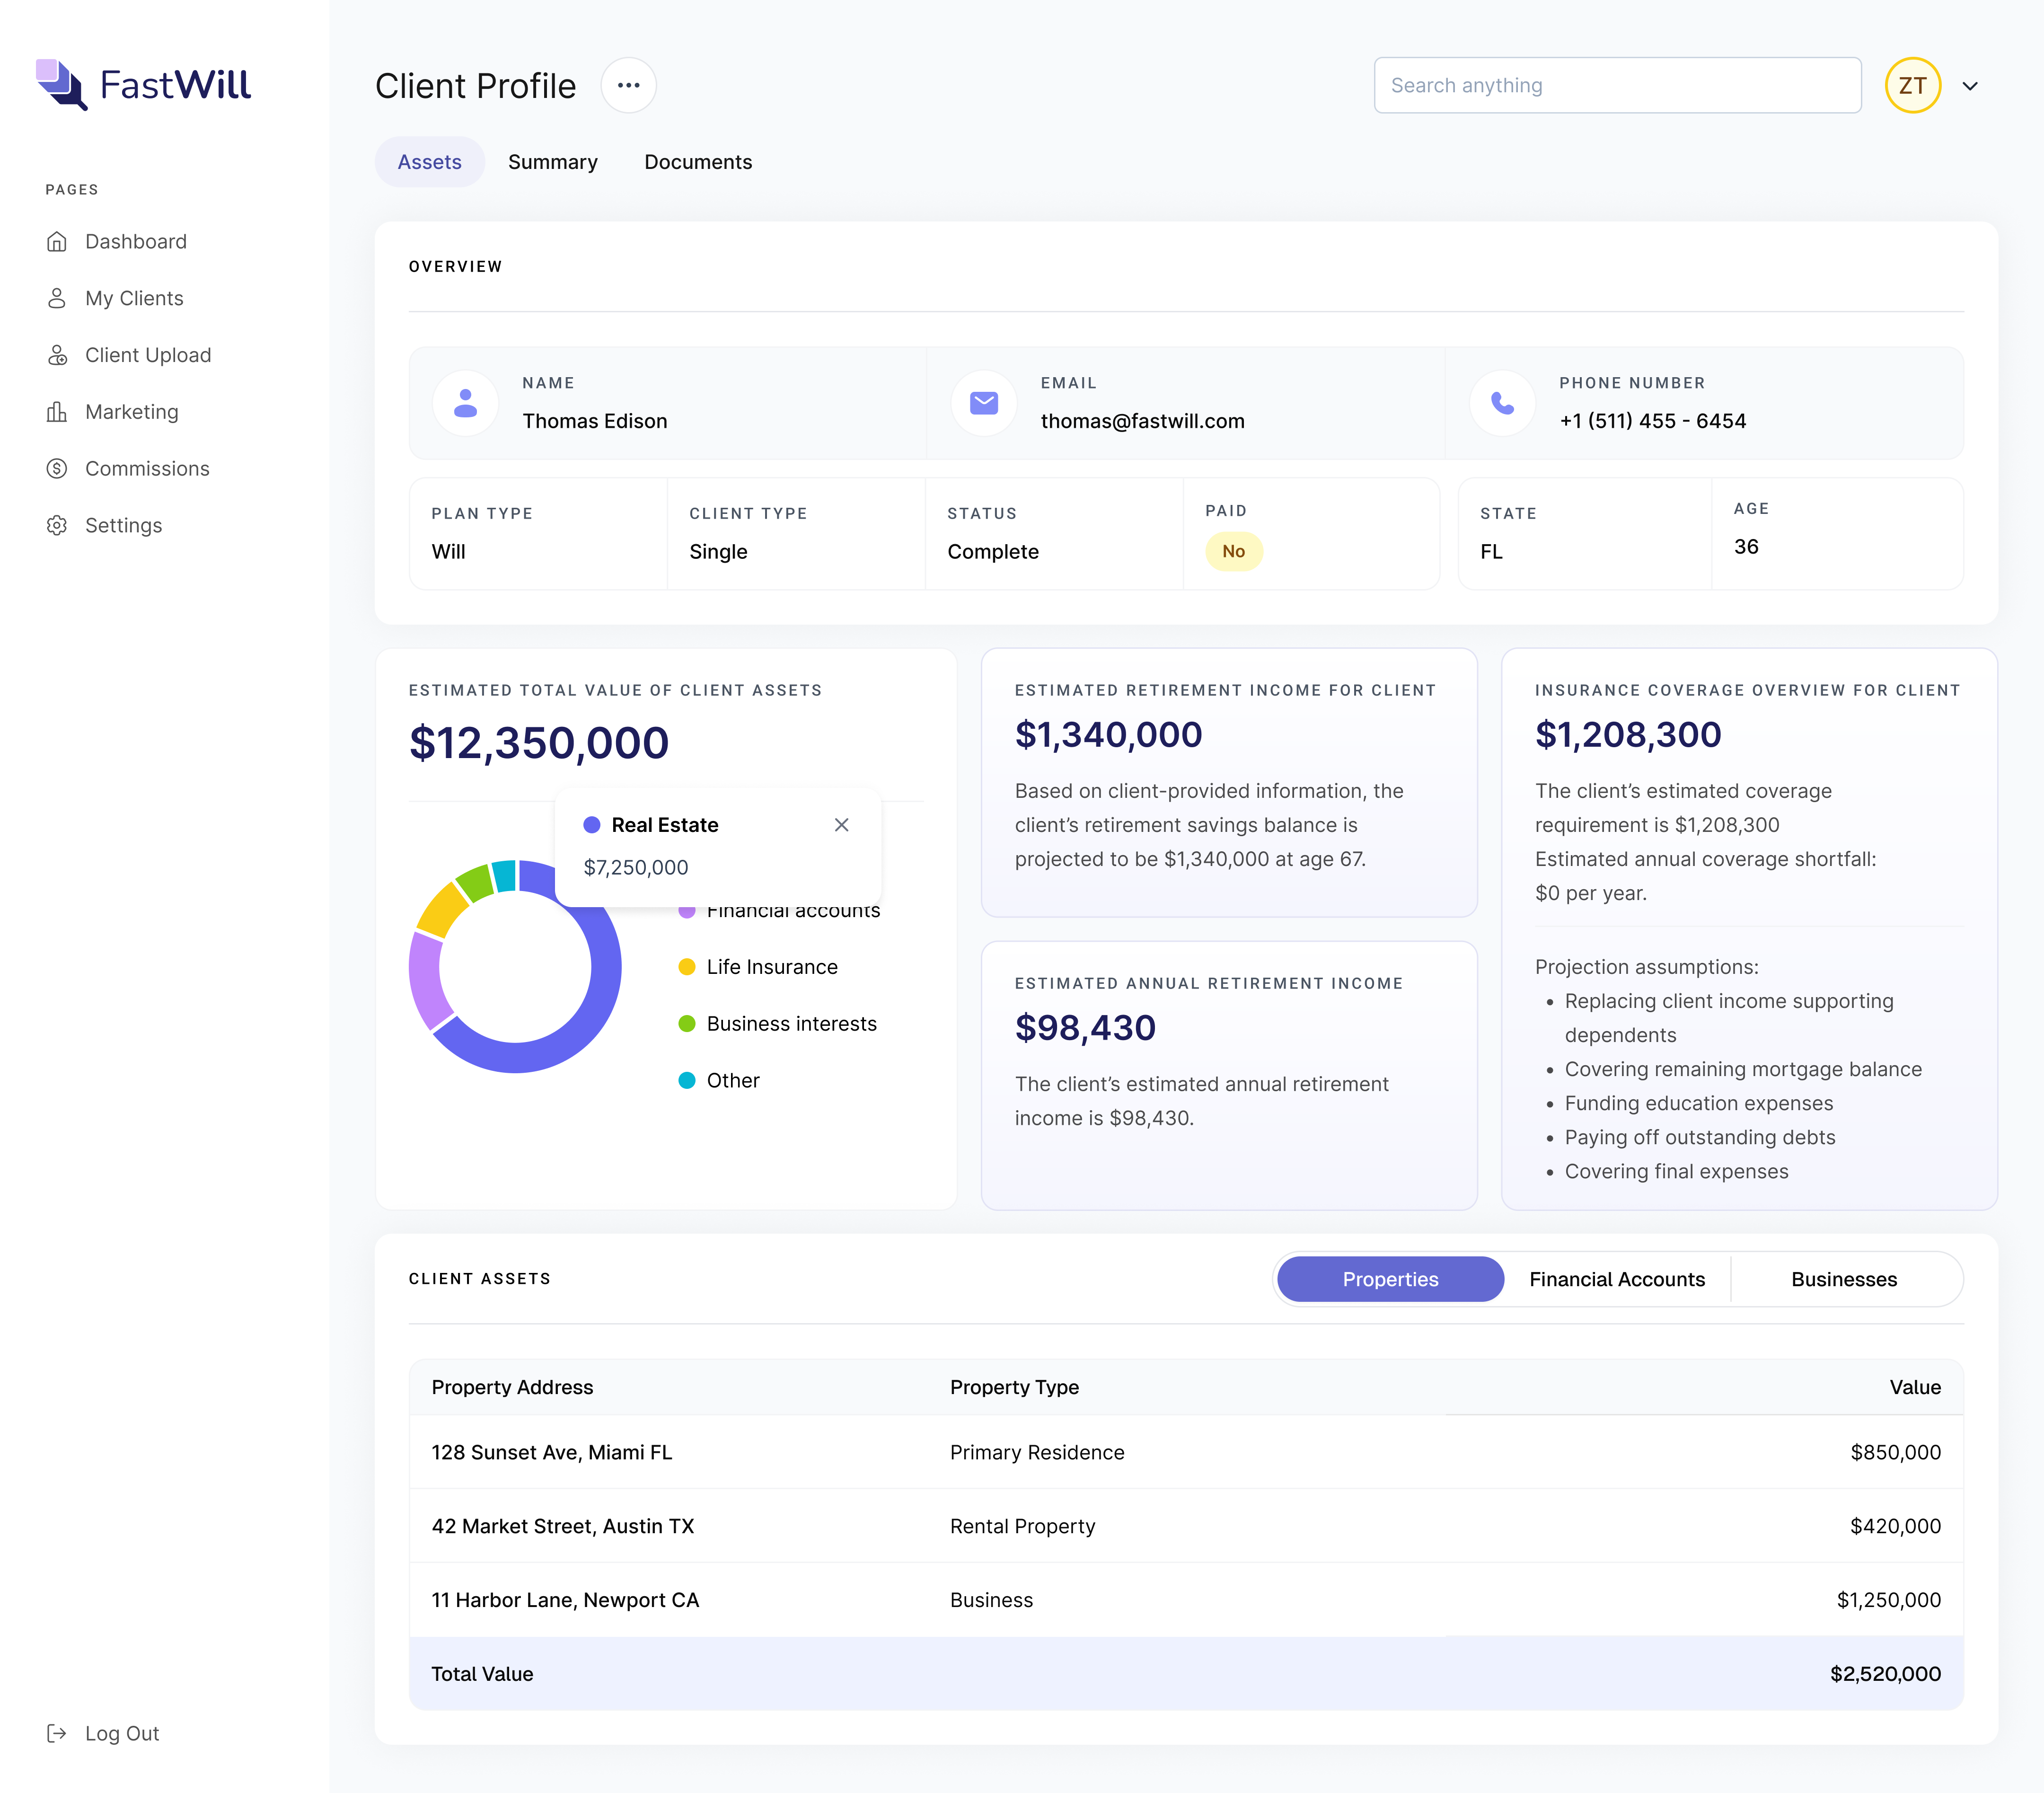Click the Property Address column header

tap(512, 1387)
